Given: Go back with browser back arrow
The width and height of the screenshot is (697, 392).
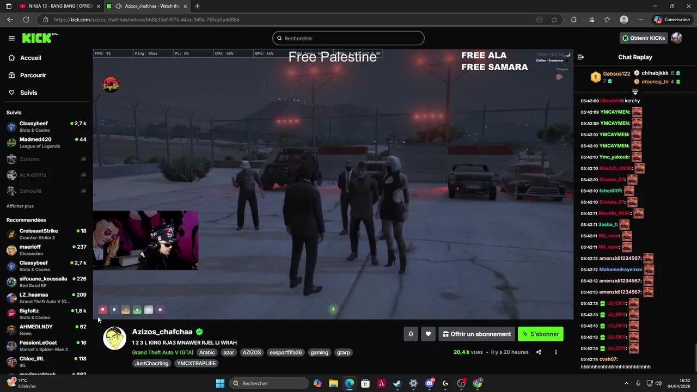Looking at the screenshot, I should tap(10, 20).
